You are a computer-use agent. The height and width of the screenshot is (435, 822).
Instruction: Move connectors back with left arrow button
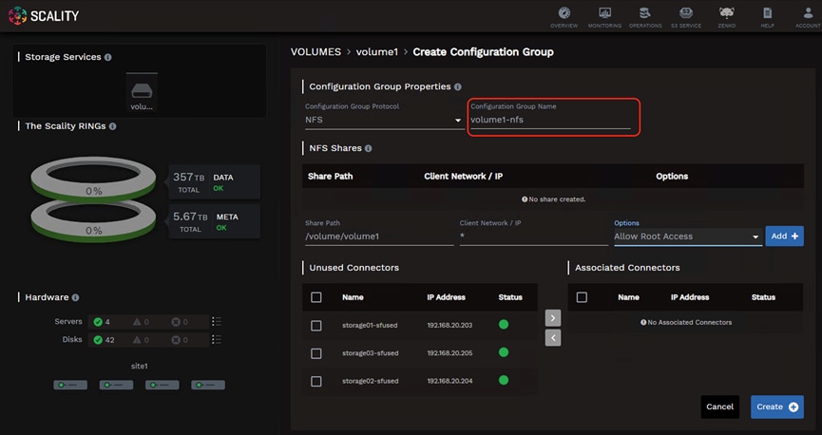[x=552, y=337]
